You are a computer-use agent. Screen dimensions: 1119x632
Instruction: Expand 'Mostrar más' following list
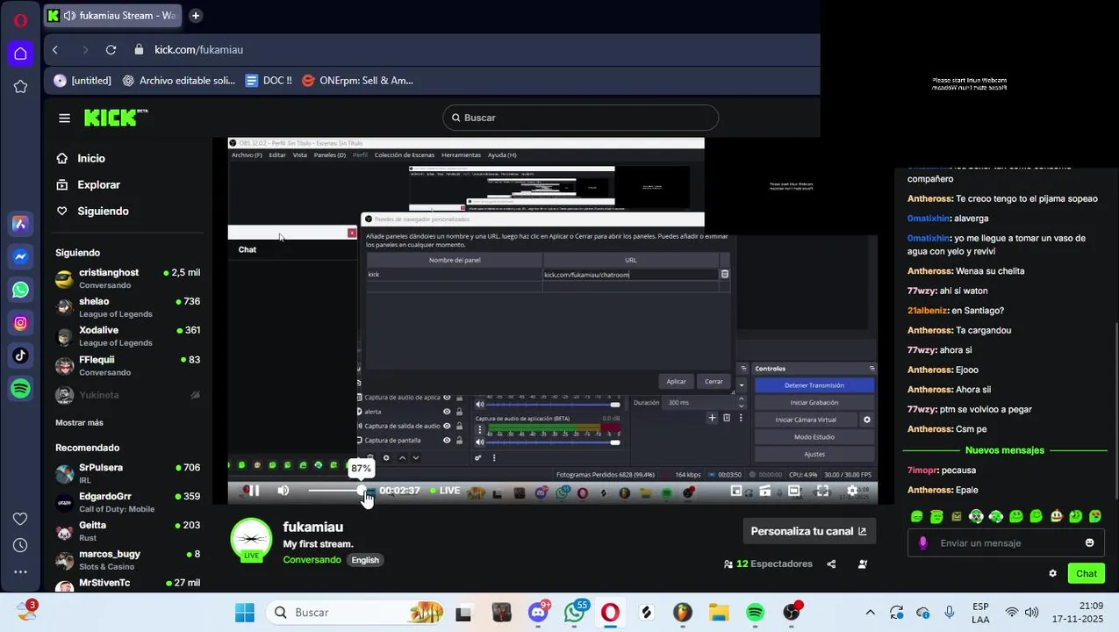(79, 422)
